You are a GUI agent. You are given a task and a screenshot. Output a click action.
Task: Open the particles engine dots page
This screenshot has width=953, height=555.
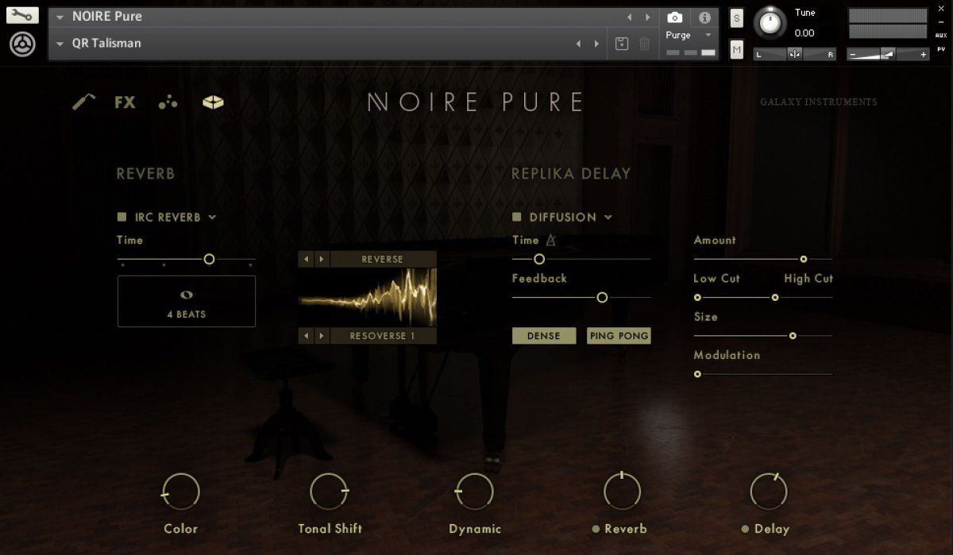pyautogui.click(x=168, y=102)
